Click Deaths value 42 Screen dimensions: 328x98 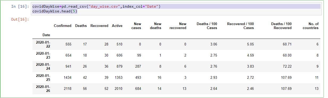(85, 78)
